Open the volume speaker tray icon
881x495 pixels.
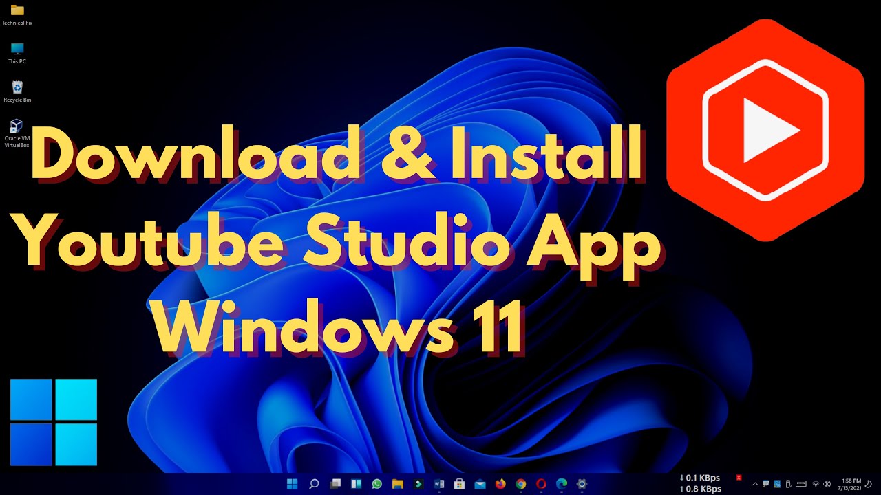click(827, 484)
